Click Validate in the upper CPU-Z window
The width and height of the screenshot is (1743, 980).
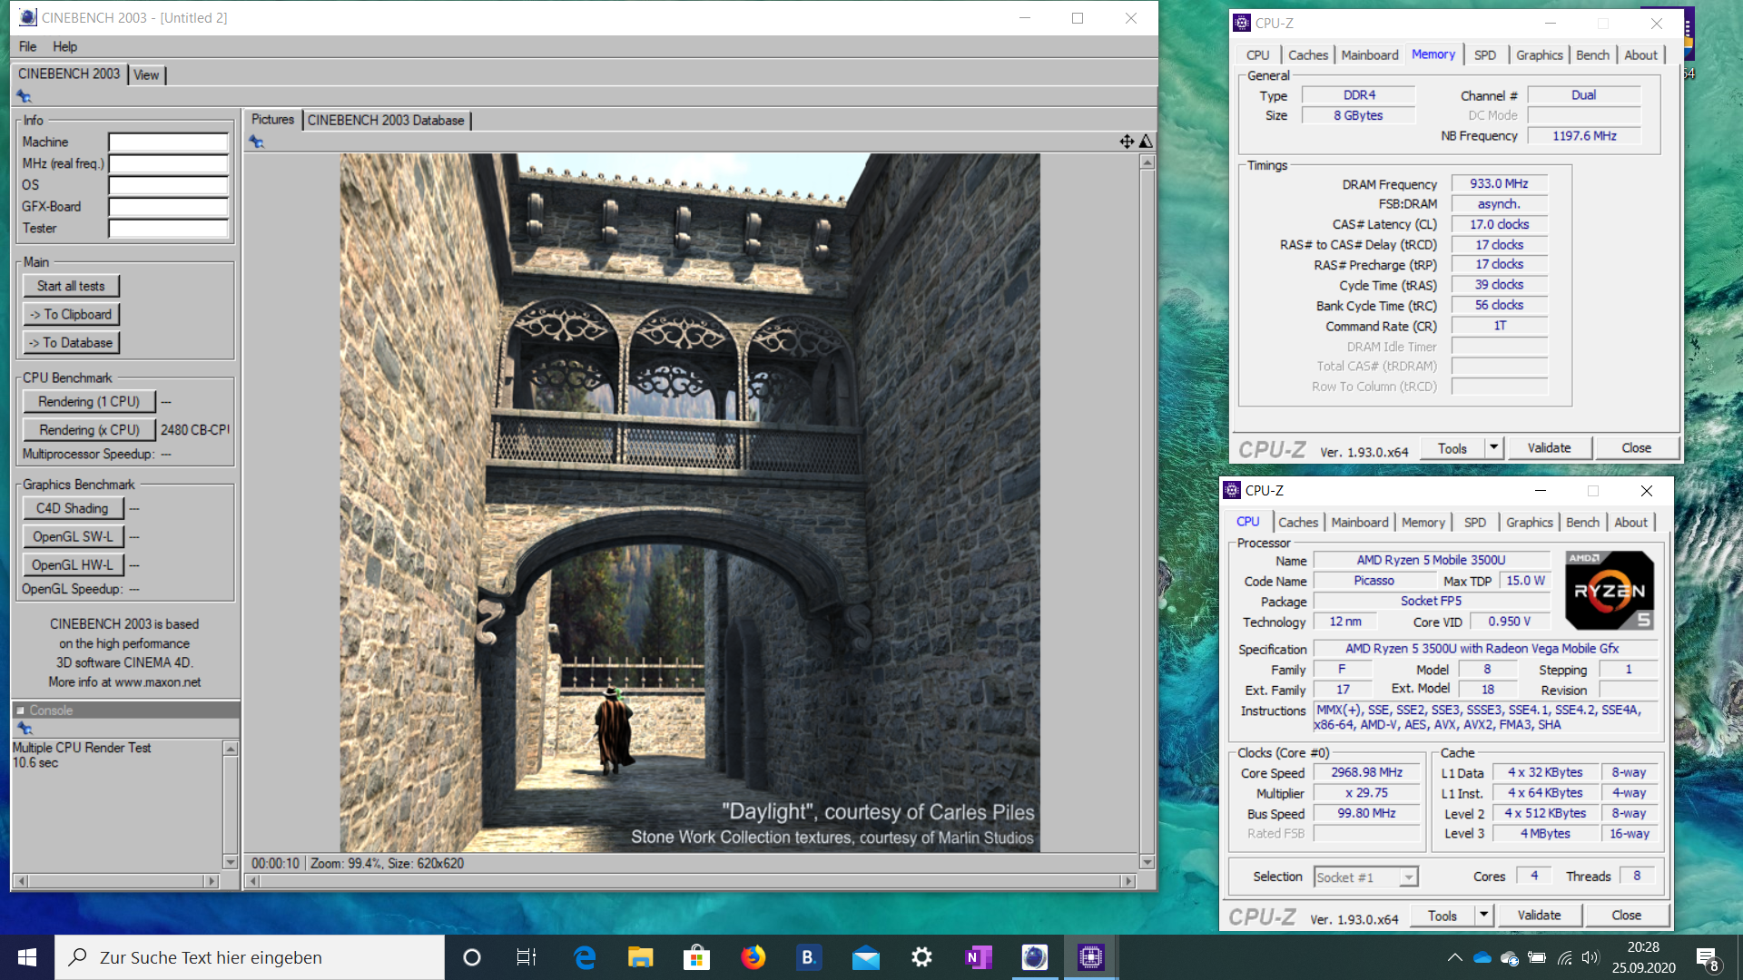1549,447
